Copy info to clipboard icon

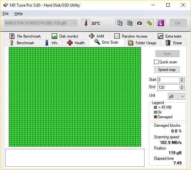click(x=120, y=23)
